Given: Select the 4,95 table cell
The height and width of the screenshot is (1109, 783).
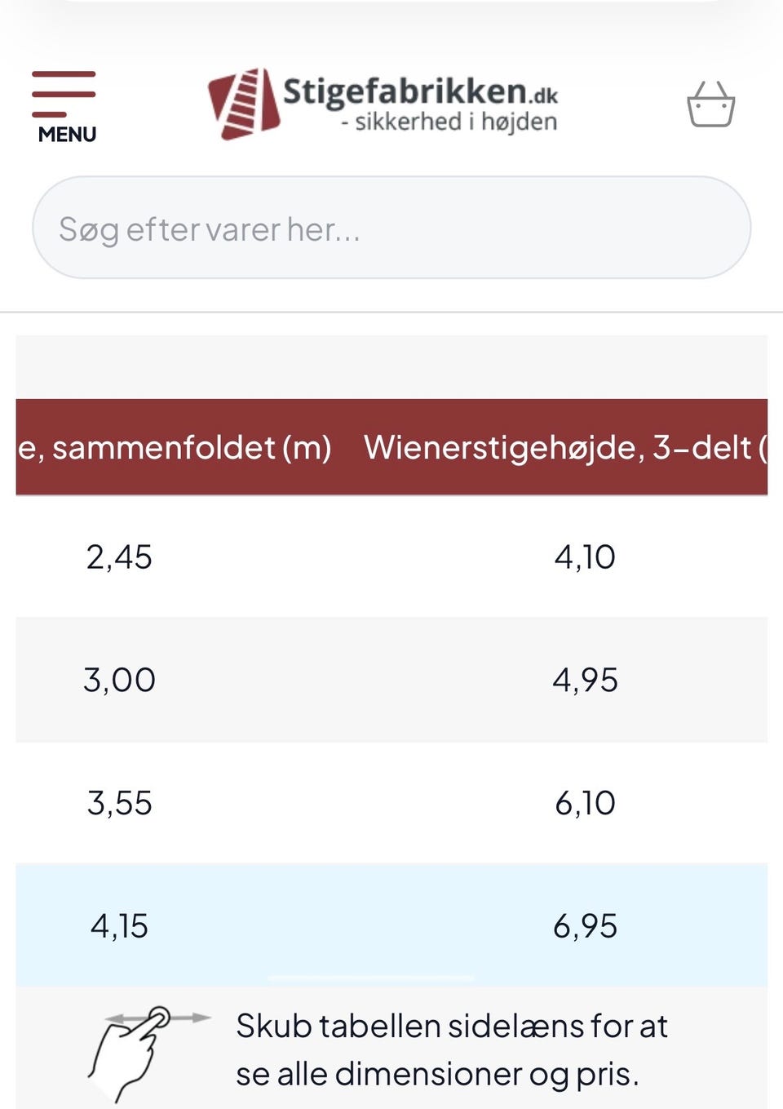Looking at the screenshot, I should point(585,680).
